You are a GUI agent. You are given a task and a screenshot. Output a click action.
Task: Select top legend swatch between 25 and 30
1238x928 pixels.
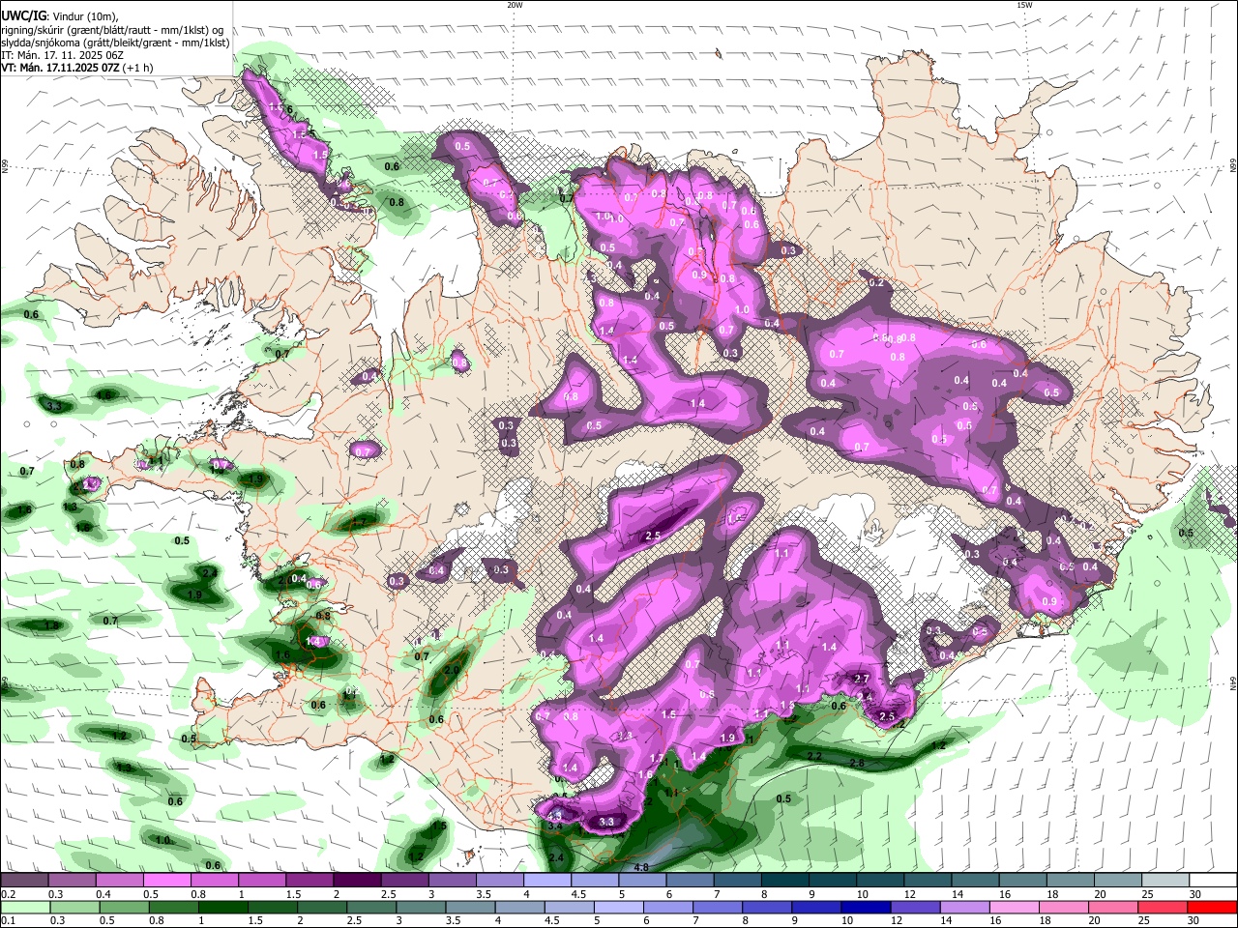pos(1166,881)
